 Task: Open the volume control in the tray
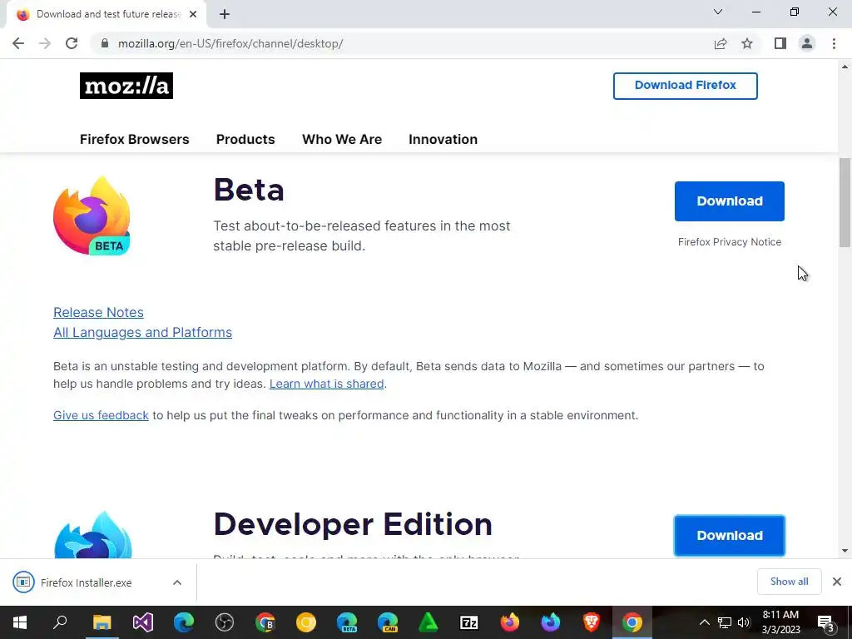point(744,622)
